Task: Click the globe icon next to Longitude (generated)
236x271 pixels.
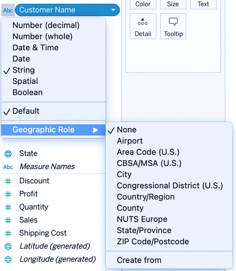Action: (x=8, y=260)
